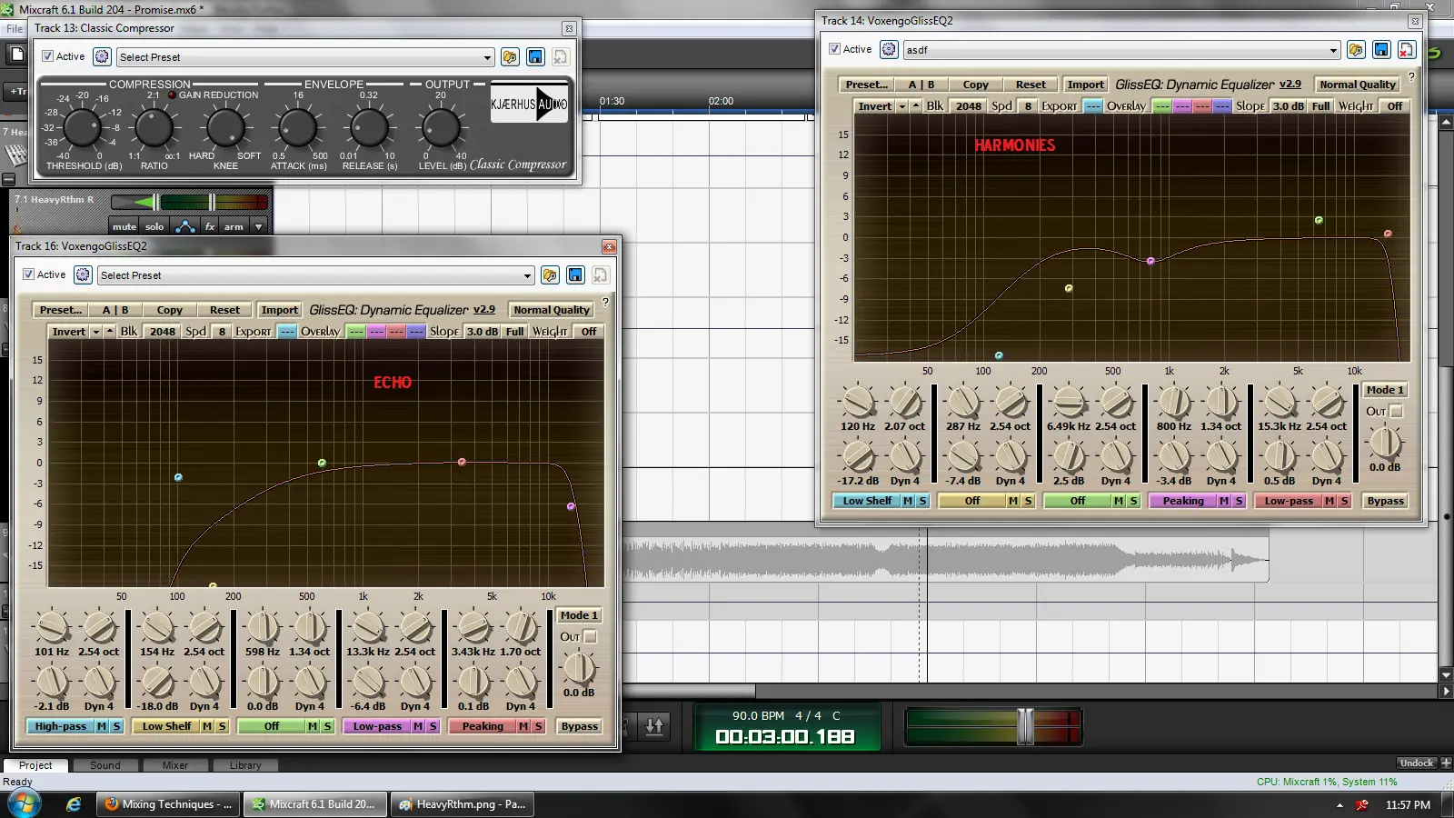Open plugin settings gear in Classic Compressor window

coord(102,57)
